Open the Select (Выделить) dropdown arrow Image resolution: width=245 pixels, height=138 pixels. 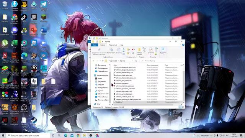(x=163, y=54)
